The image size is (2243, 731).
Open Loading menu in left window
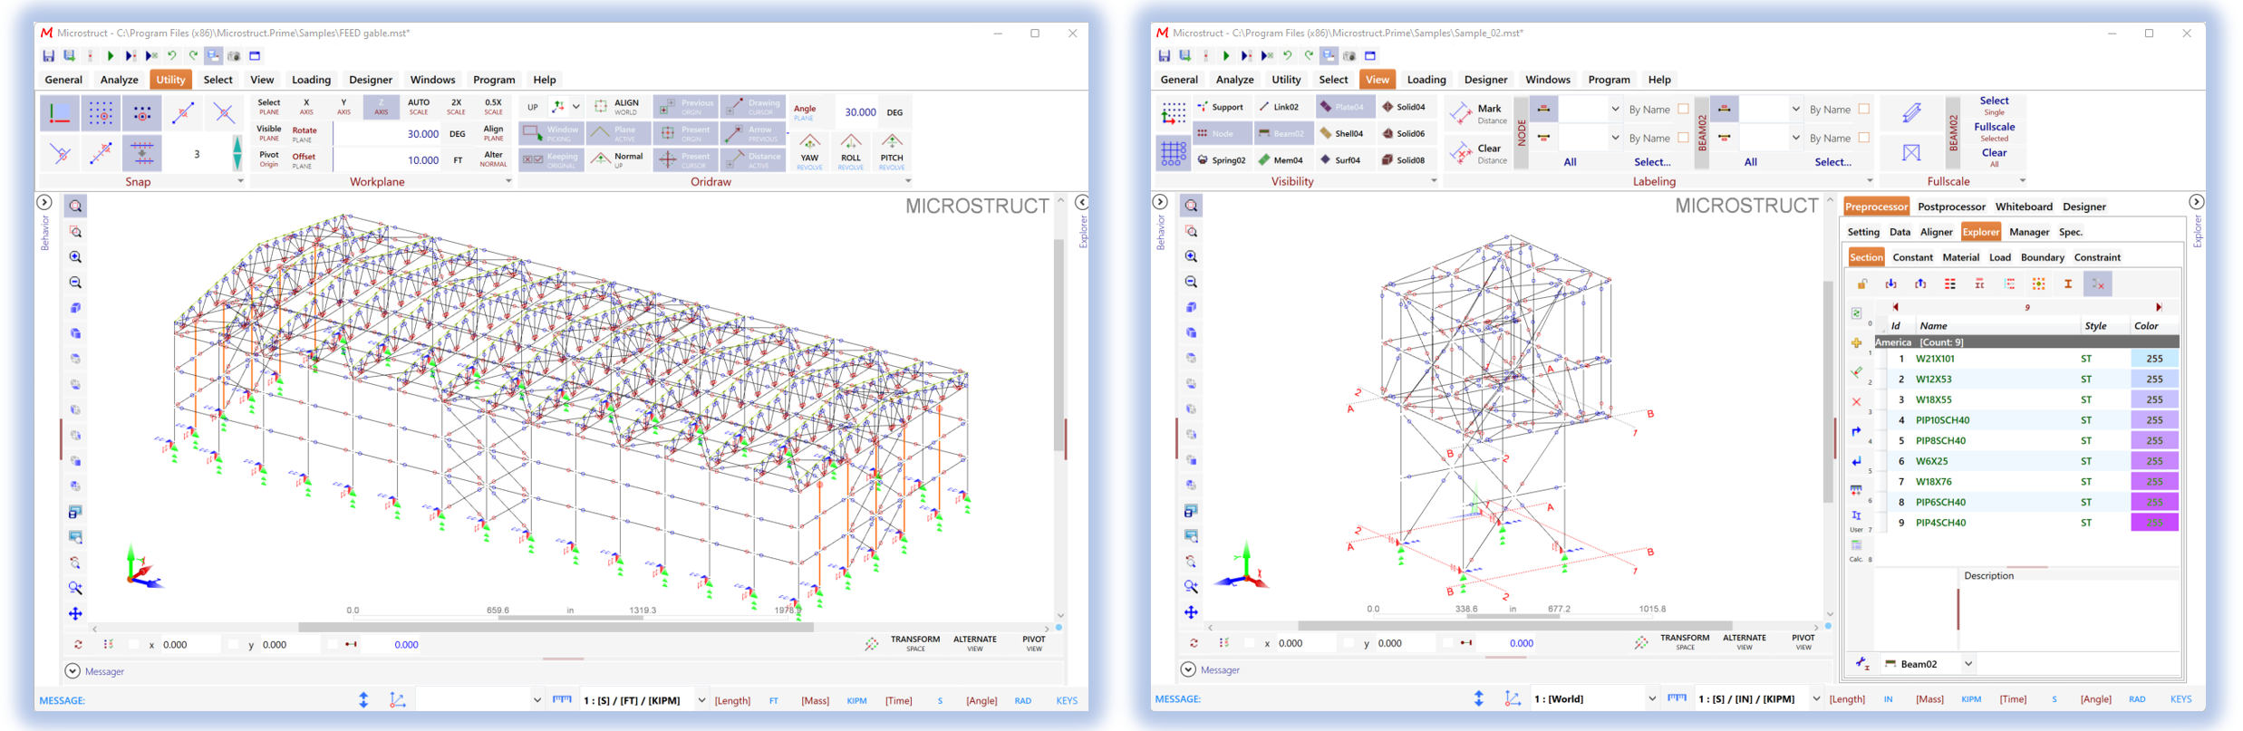pyautogui.click(x=311, y=80)
